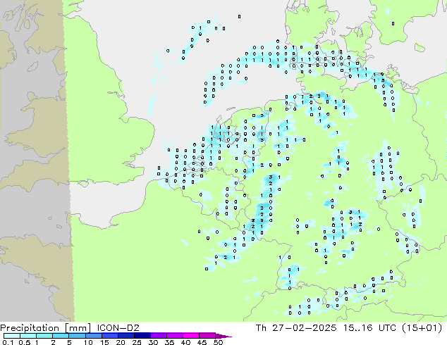447x345 pixels.
Task: Pick the violet swatch between 35 and 40
Action: coord(175,336)
